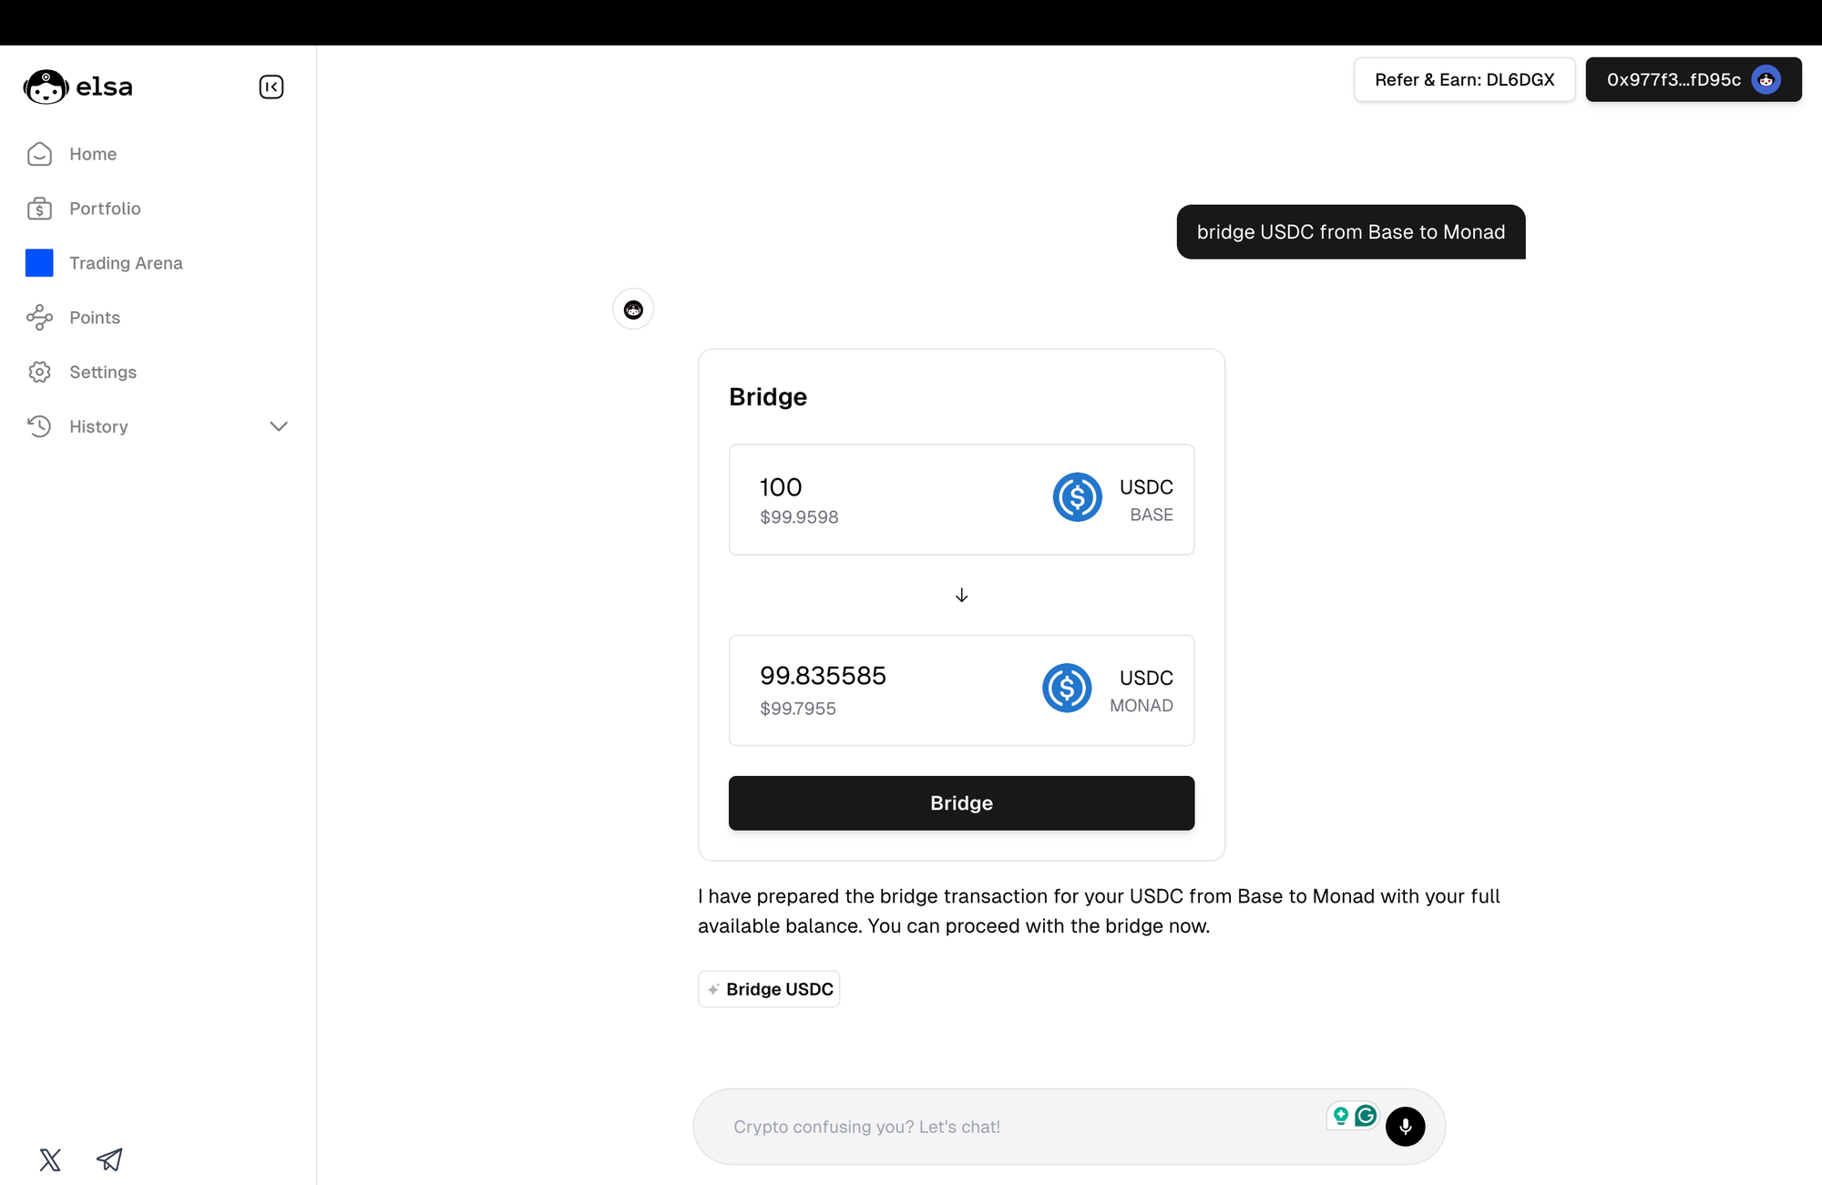Viewport: 1822px width, 1185px height.
Task: Open Settings via the gear icon
Action: [x=40, y=372]
